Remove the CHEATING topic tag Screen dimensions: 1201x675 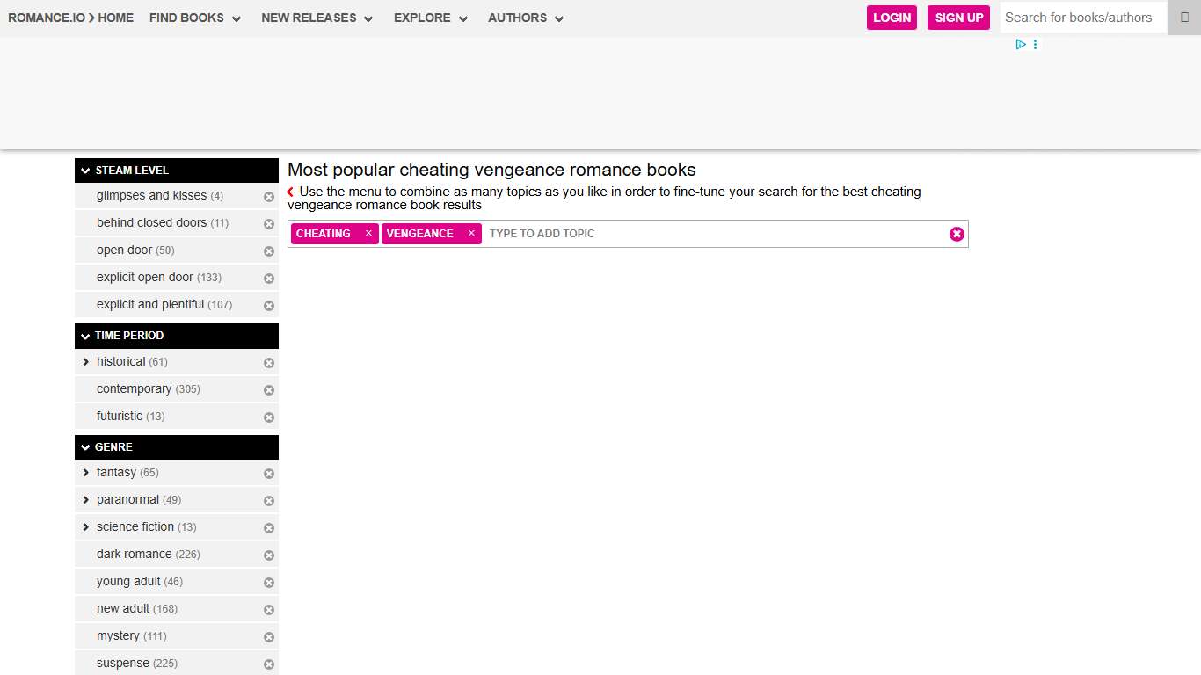[x=368, y=233]
